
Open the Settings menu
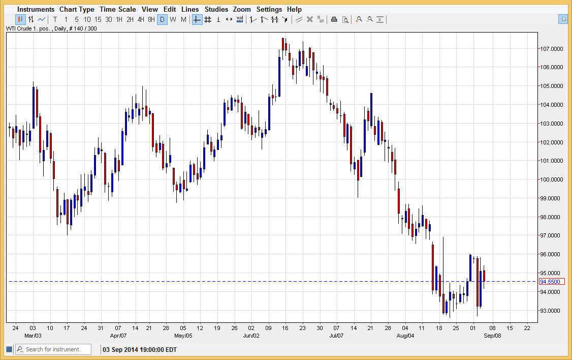click(269, 9)
